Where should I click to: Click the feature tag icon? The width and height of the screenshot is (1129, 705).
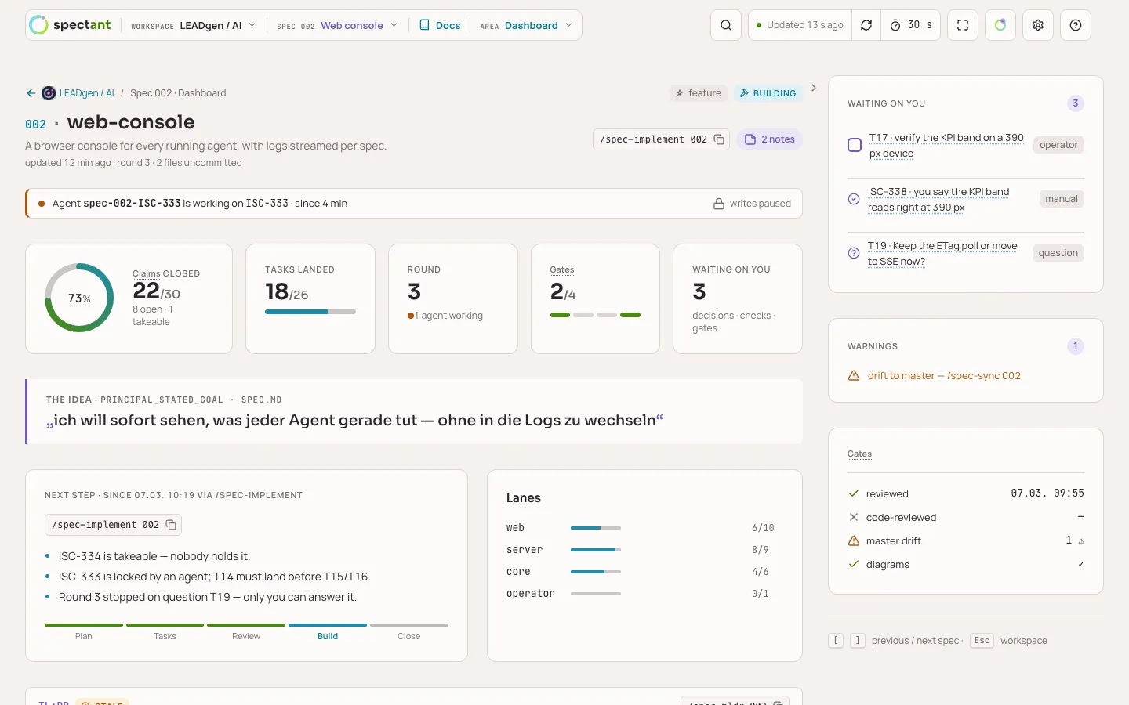(680, 93)
